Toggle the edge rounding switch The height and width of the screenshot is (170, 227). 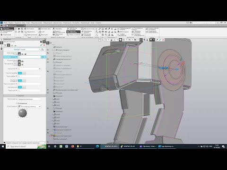tap(22, 73)
